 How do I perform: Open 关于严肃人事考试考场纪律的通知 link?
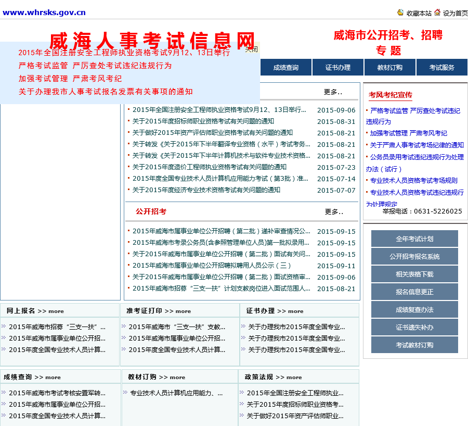point(417,145)
